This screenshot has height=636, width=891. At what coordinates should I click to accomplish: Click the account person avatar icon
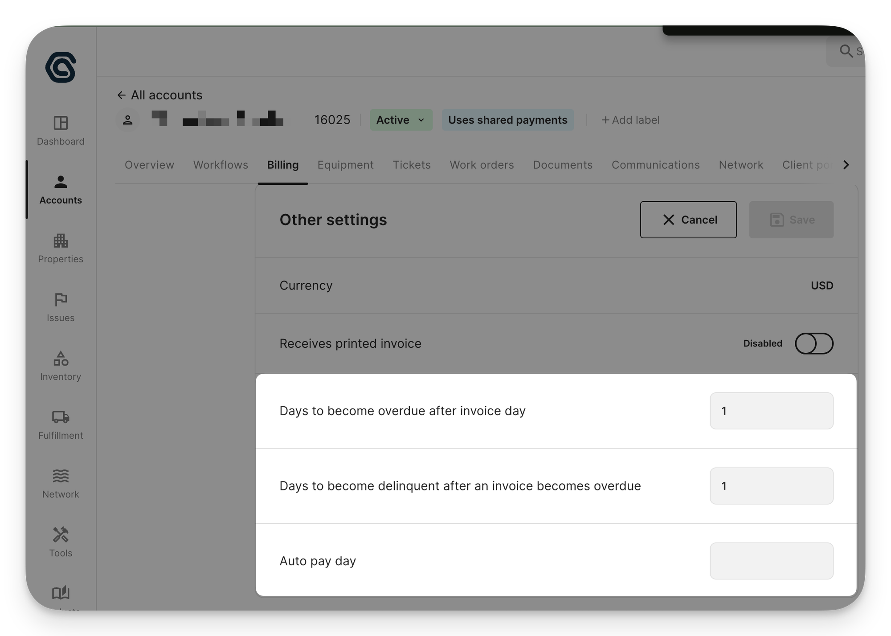(x=128, y=120)
